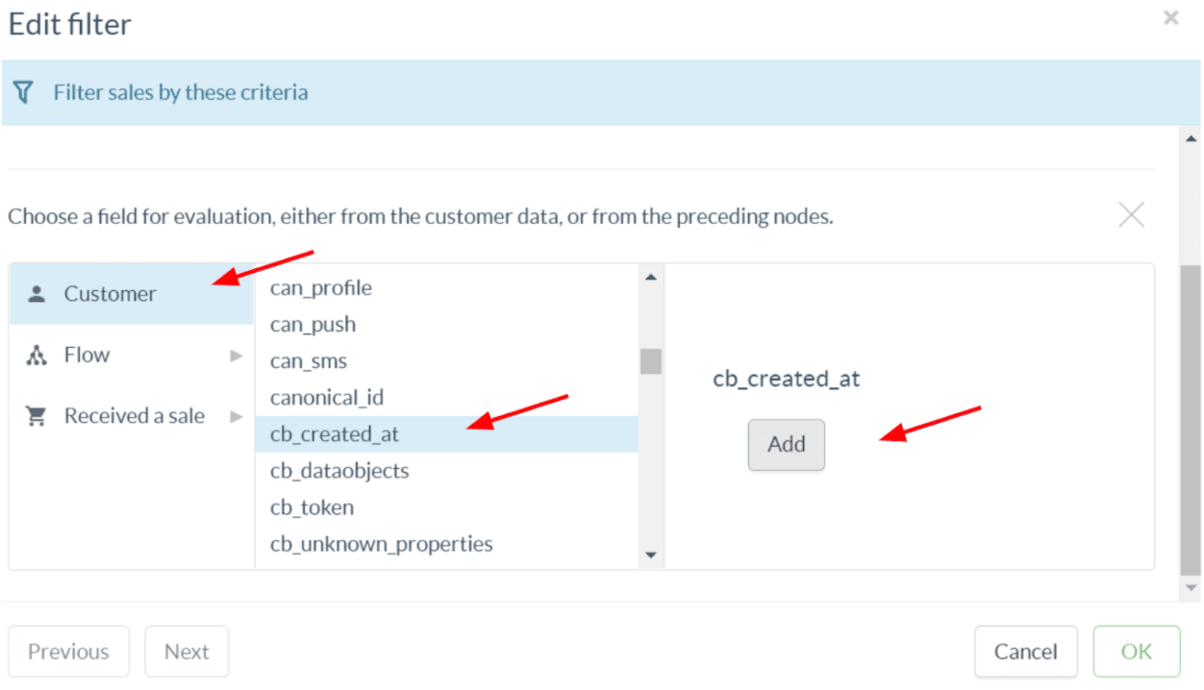The height and width of the screenshot is (690, 1204).
Task: Select the Customer category
Action: point(110,294)
